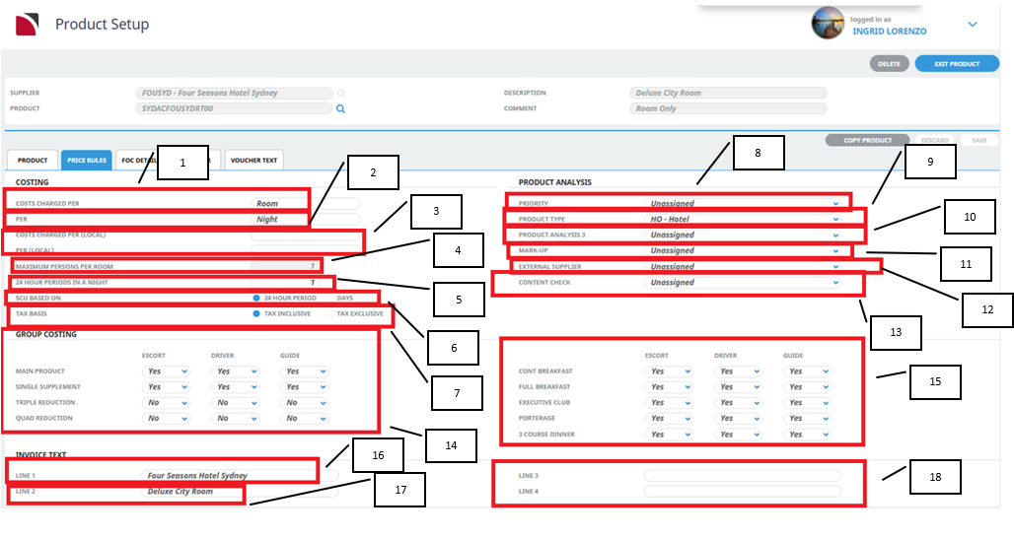Click the Exit Product button
The height and width of the screenshot is (539, 1014).
[957, 64]
